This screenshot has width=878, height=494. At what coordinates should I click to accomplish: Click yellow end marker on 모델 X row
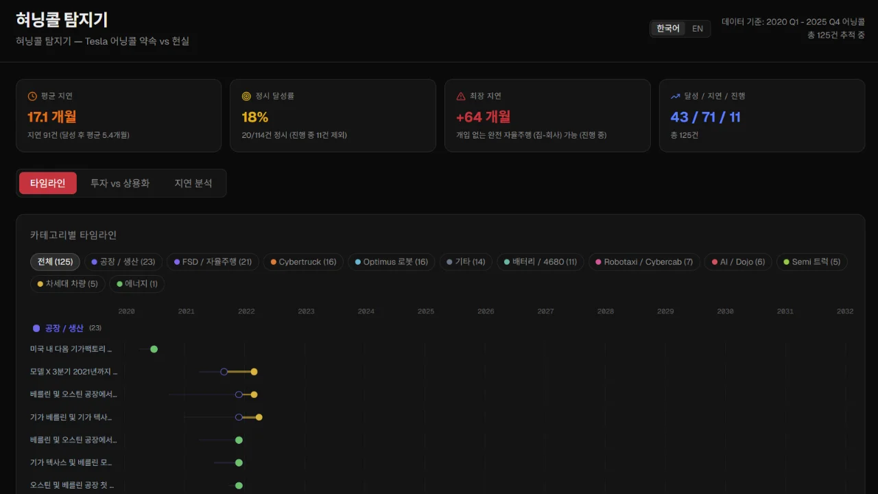tap(254, 372)
